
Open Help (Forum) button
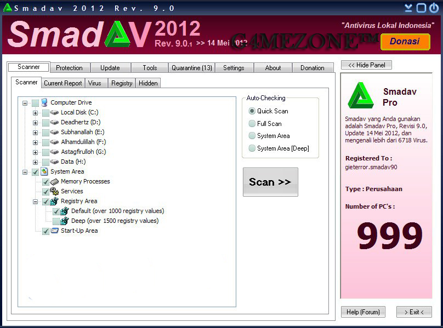[x=363, y=312]
